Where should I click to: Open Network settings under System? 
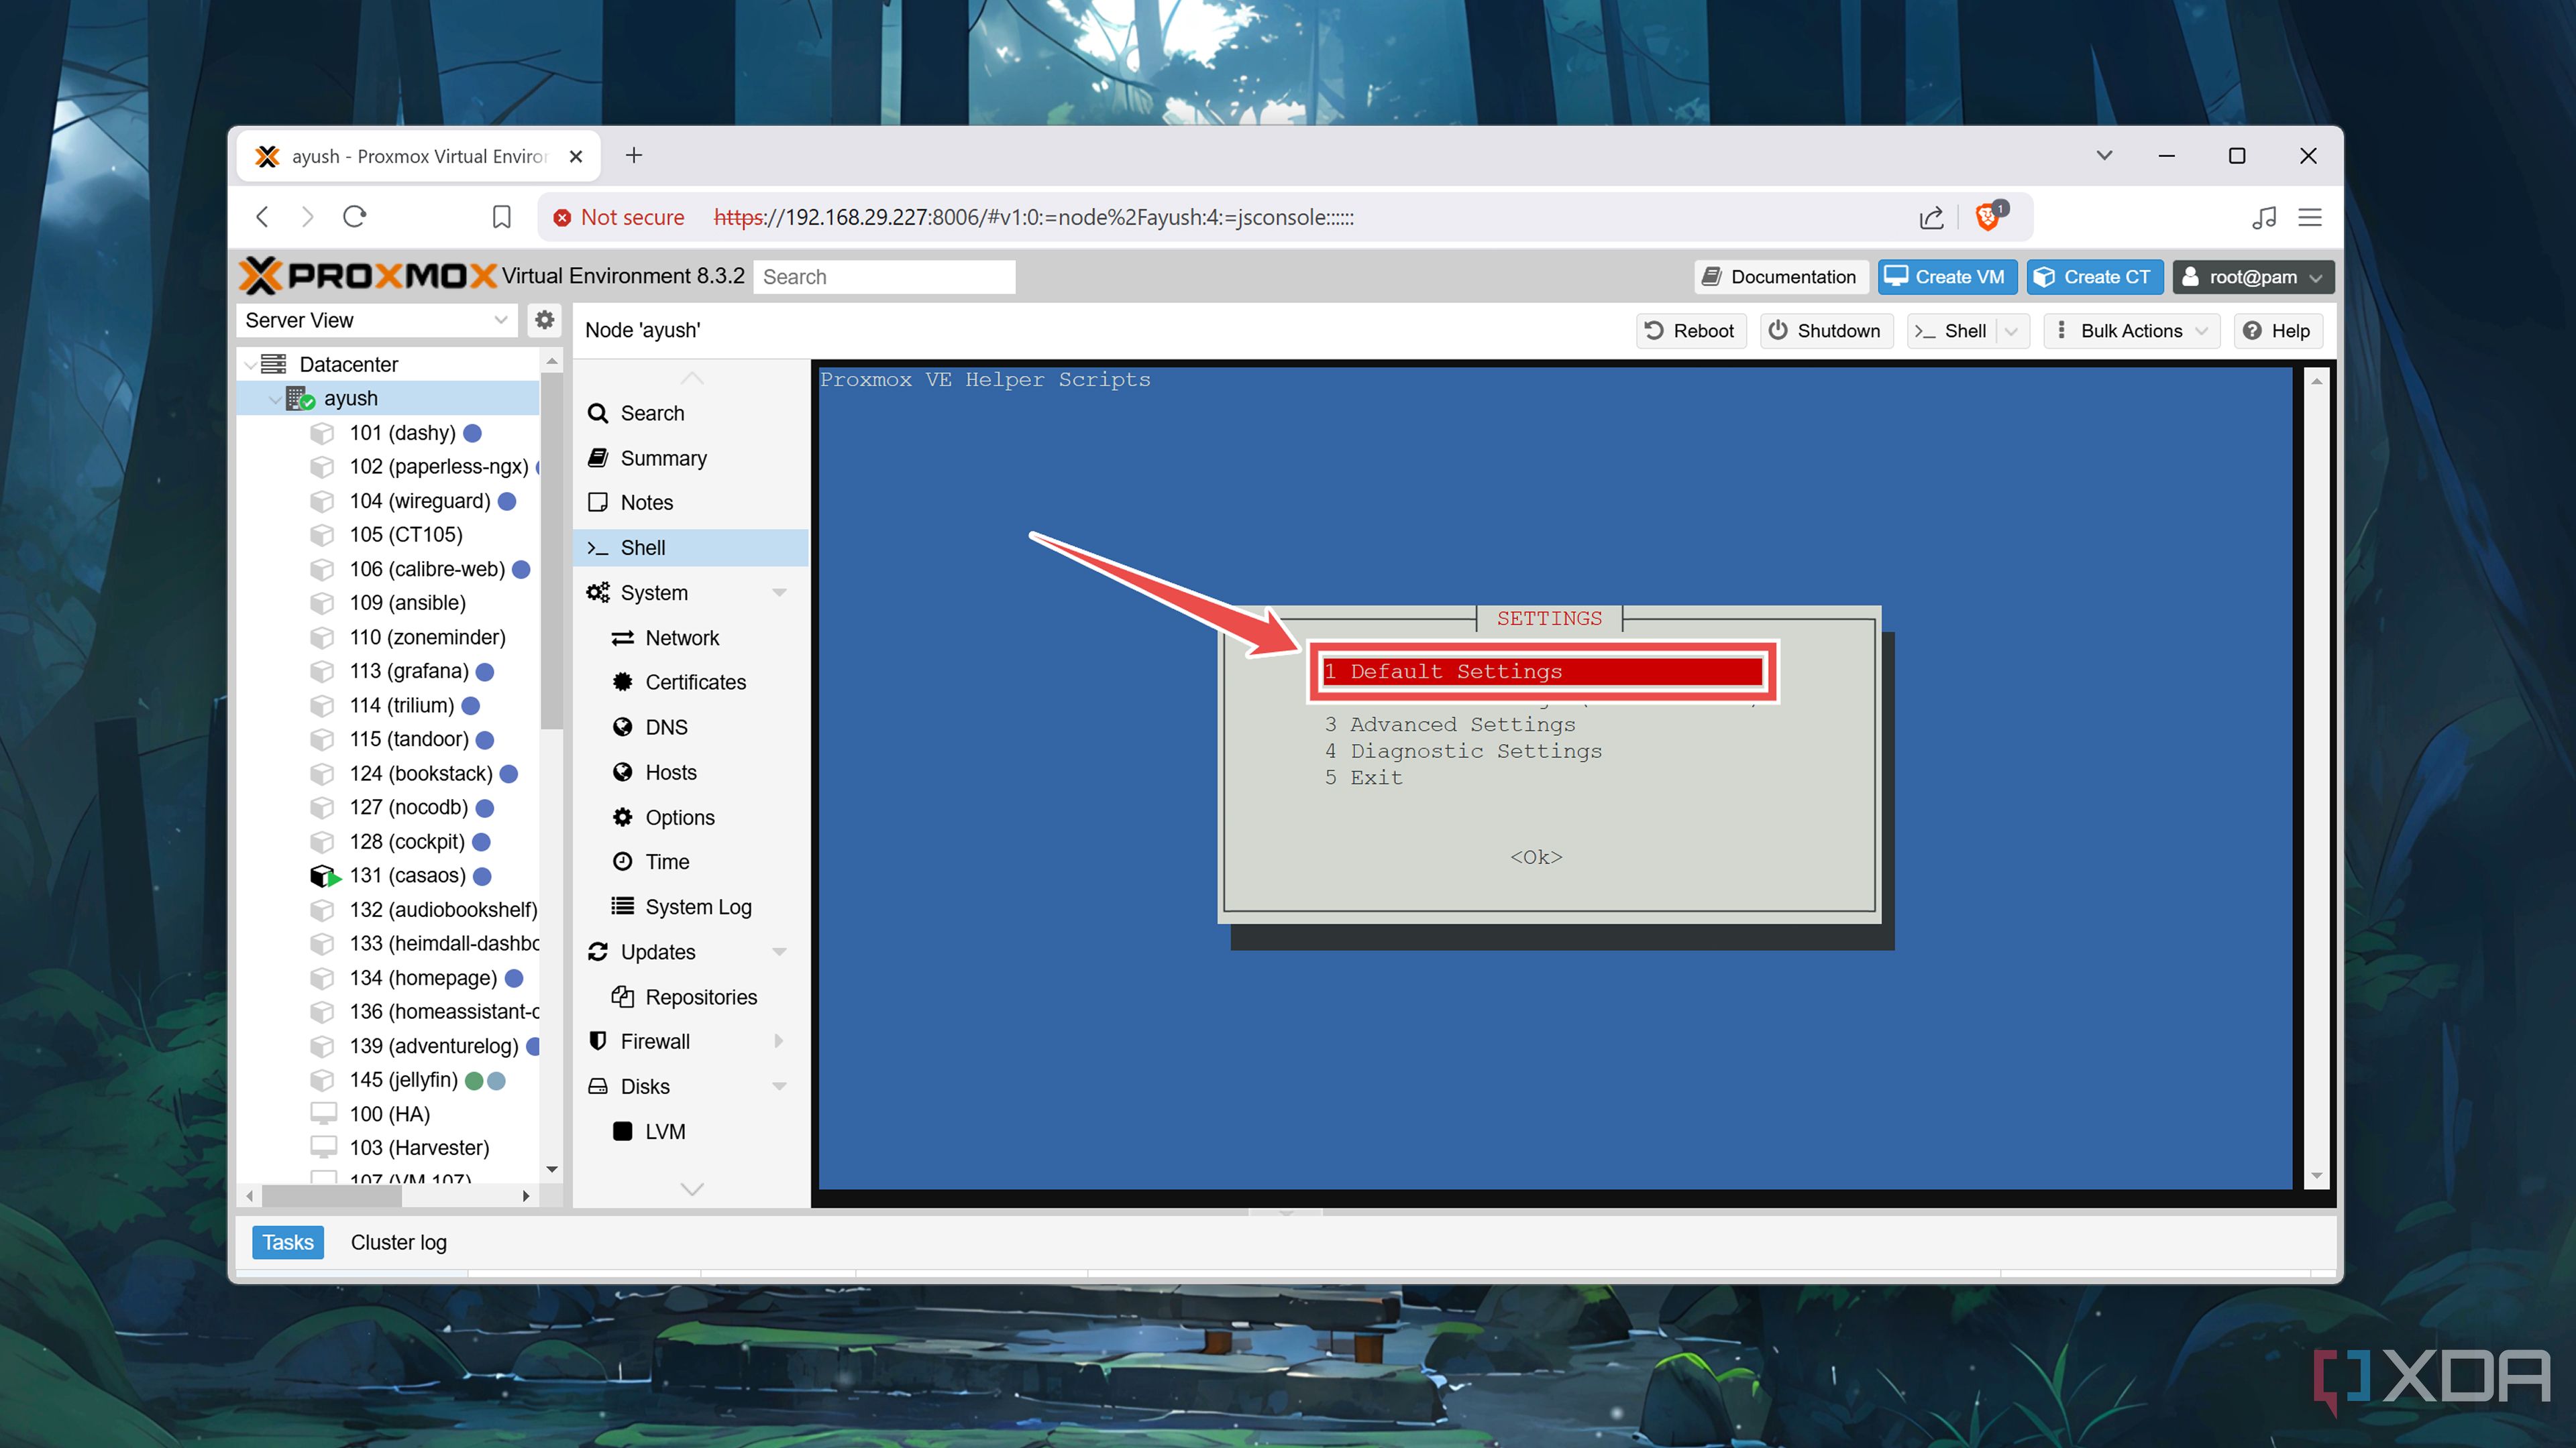tap(682, 638)
